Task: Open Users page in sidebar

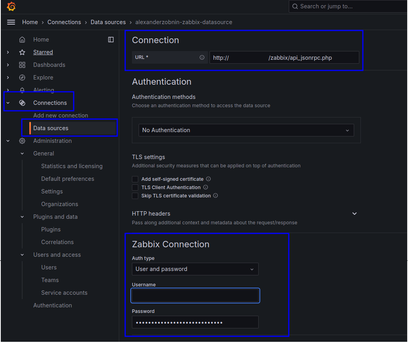Action: pos(49,267)
